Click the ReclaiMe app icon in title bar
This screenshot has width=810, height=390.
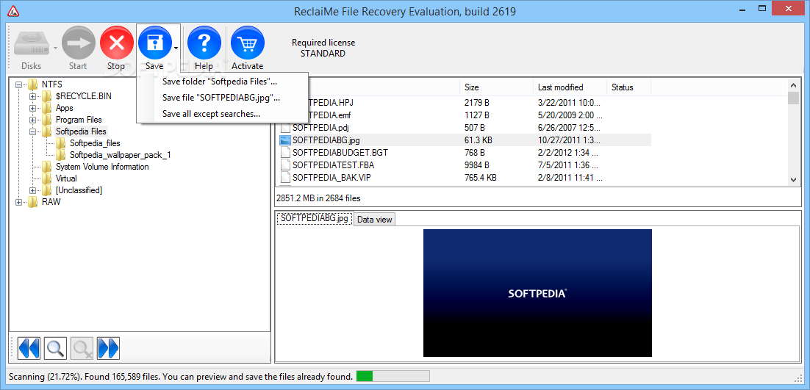(14, 11)
